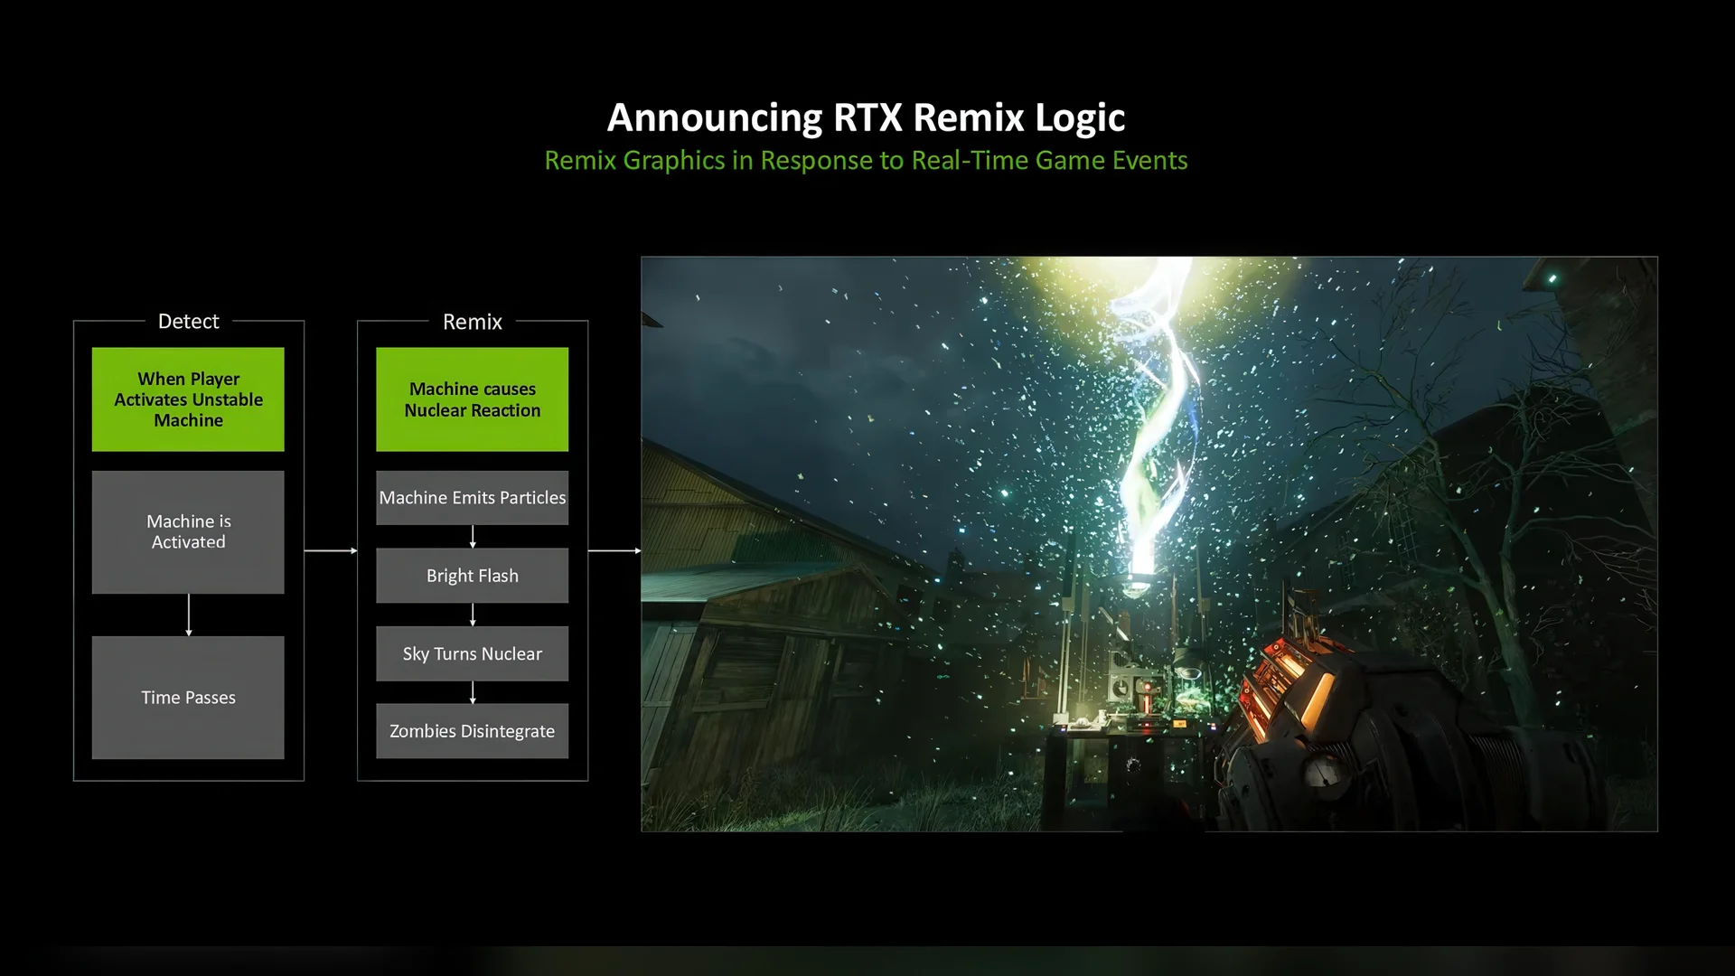The width and height of the screenshot is (1735, 976).
Task: Click the 'Machine causes Nuclear Reaction' green box
Action: [472, 399]
